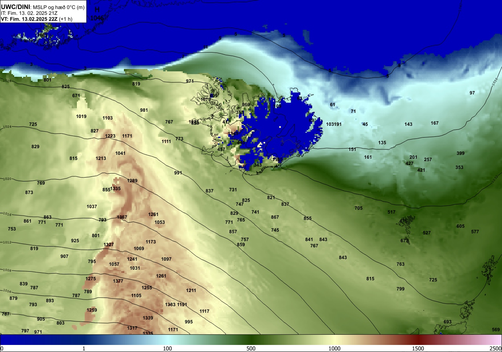Click the map value 1213
502x352 pixels.
101,158
